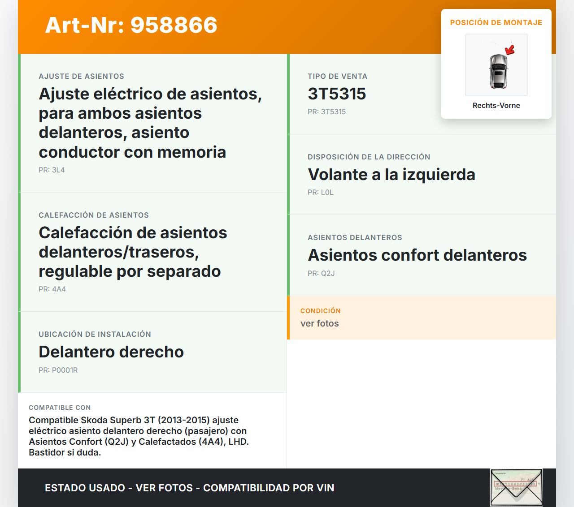This screenshot has width=574, height=507.
Task: Click the 'PR: 4A4' code
Action: point(52,289)
